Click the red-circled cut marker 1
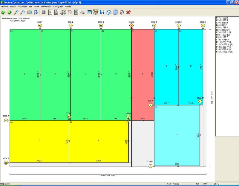The width and height of the screenshot is (239, 186). (x=131, y=26)
